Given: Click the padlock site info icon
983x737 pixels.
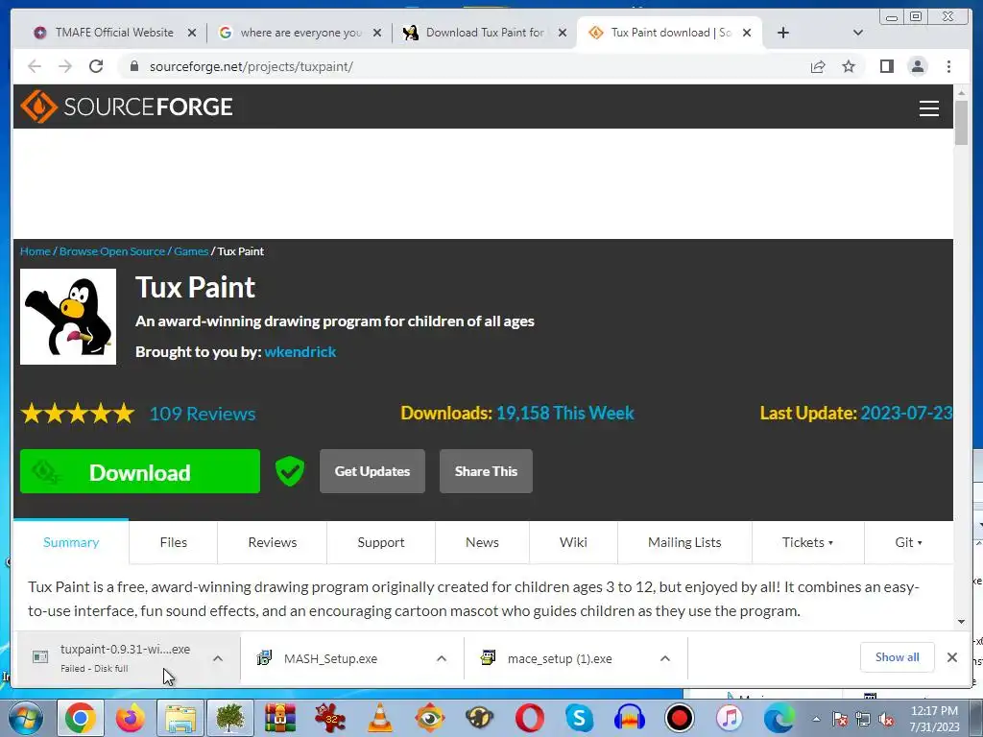Looking at the screenshot, I should [133, 66].
